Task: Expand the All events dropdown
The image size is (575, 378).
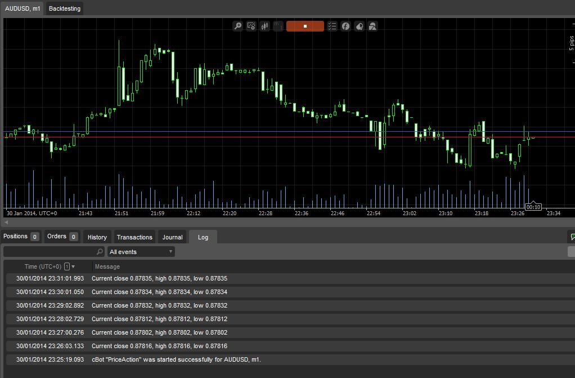Action: [141, 252]
